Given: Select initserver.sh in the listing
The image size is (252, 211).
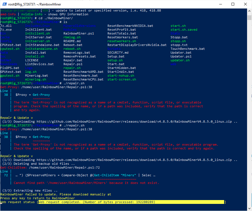Looking at the screenshot, I should click(37, 41).
